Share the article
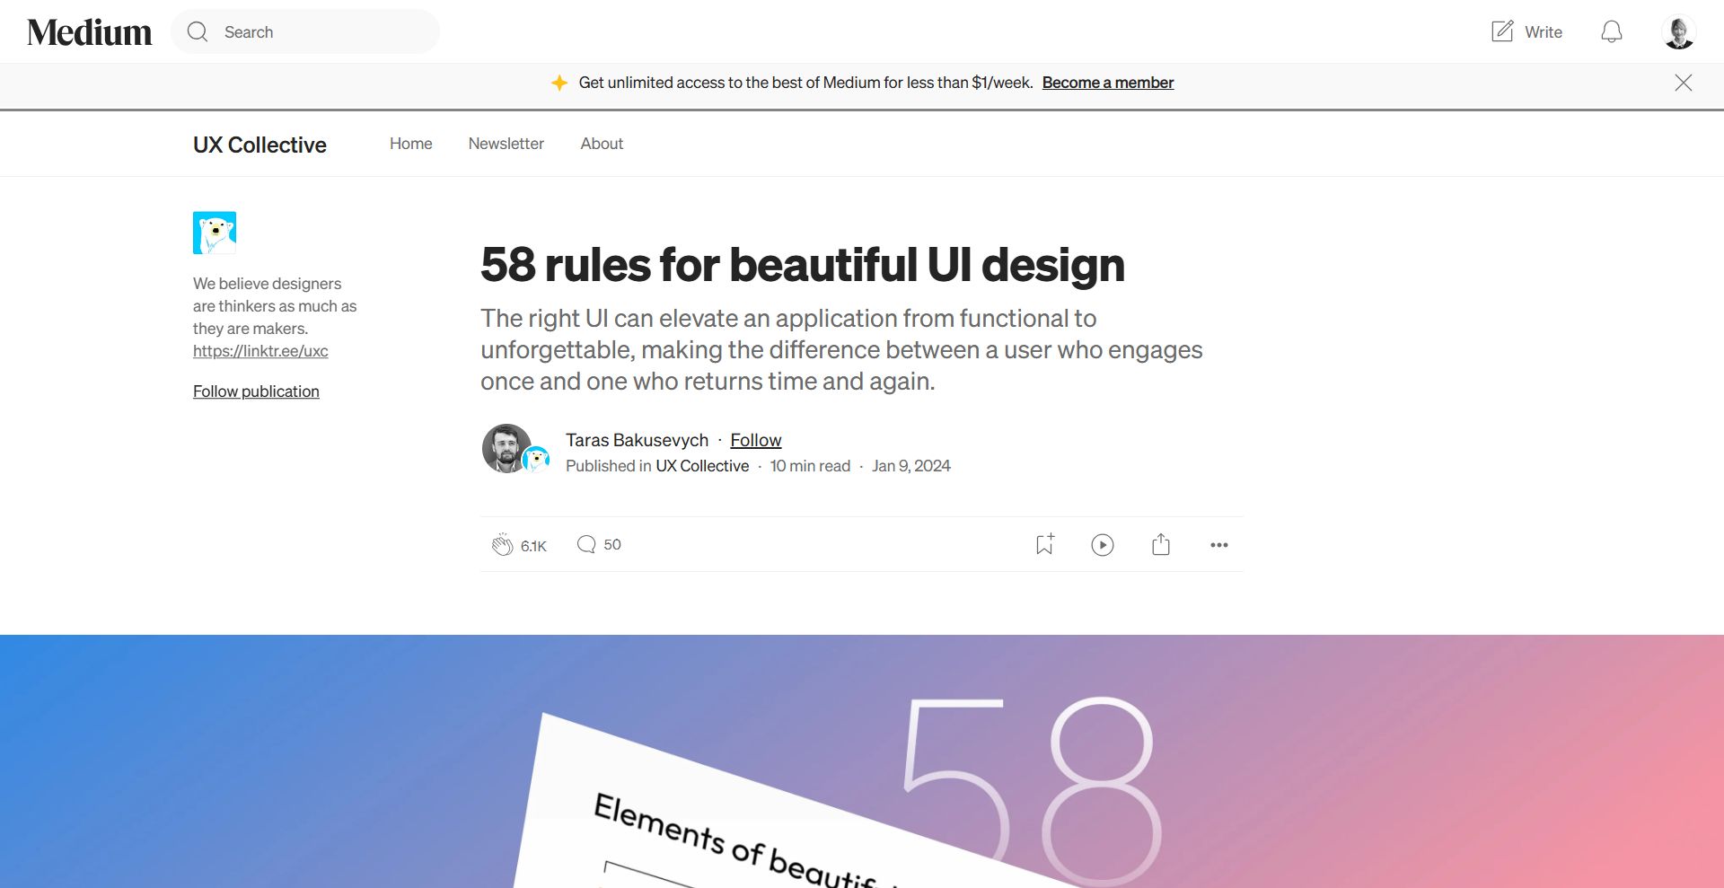Screen dimensions: 1724x888 [x=1161, y=544]
